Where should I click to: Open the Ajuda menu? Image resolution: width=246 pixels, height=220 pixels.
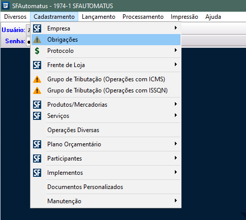coord(213,17)
